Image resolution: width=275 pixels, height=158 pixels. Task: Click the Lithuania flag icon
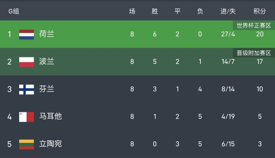tap(26, 144)
